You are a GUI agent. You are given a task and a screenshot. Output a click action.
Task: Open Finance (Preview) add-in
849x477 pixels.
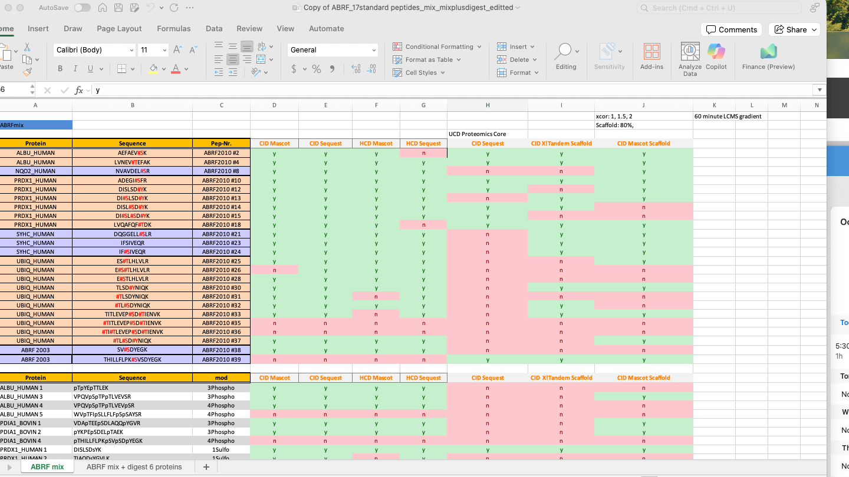coord(768,58)
